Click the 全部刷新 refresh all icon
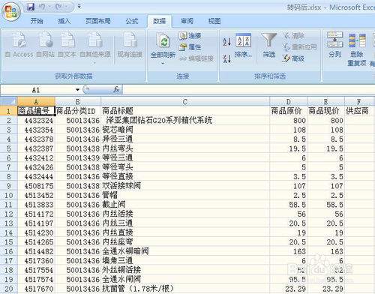 click(163, 40)
